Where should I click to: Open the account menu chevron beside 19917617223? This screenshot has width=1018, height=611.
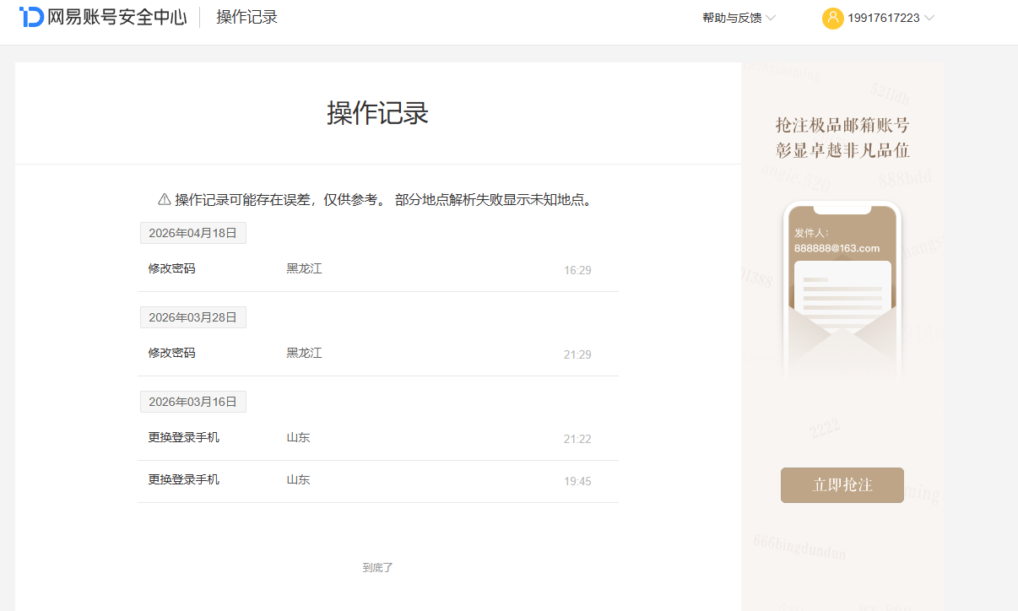click(929, 18)
